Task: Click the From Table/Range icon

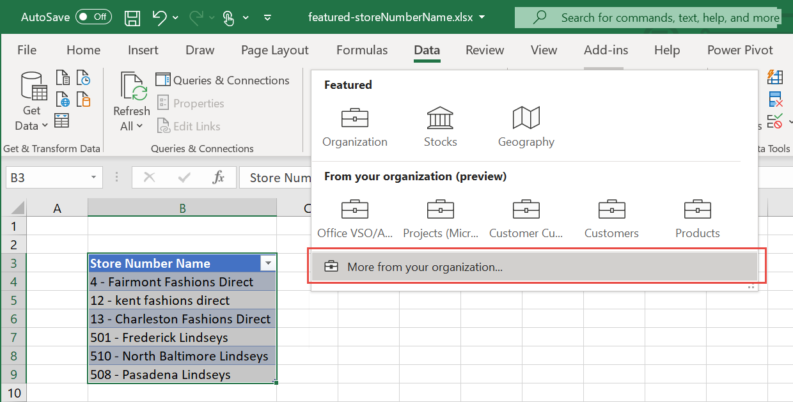Action: [61, 120]
